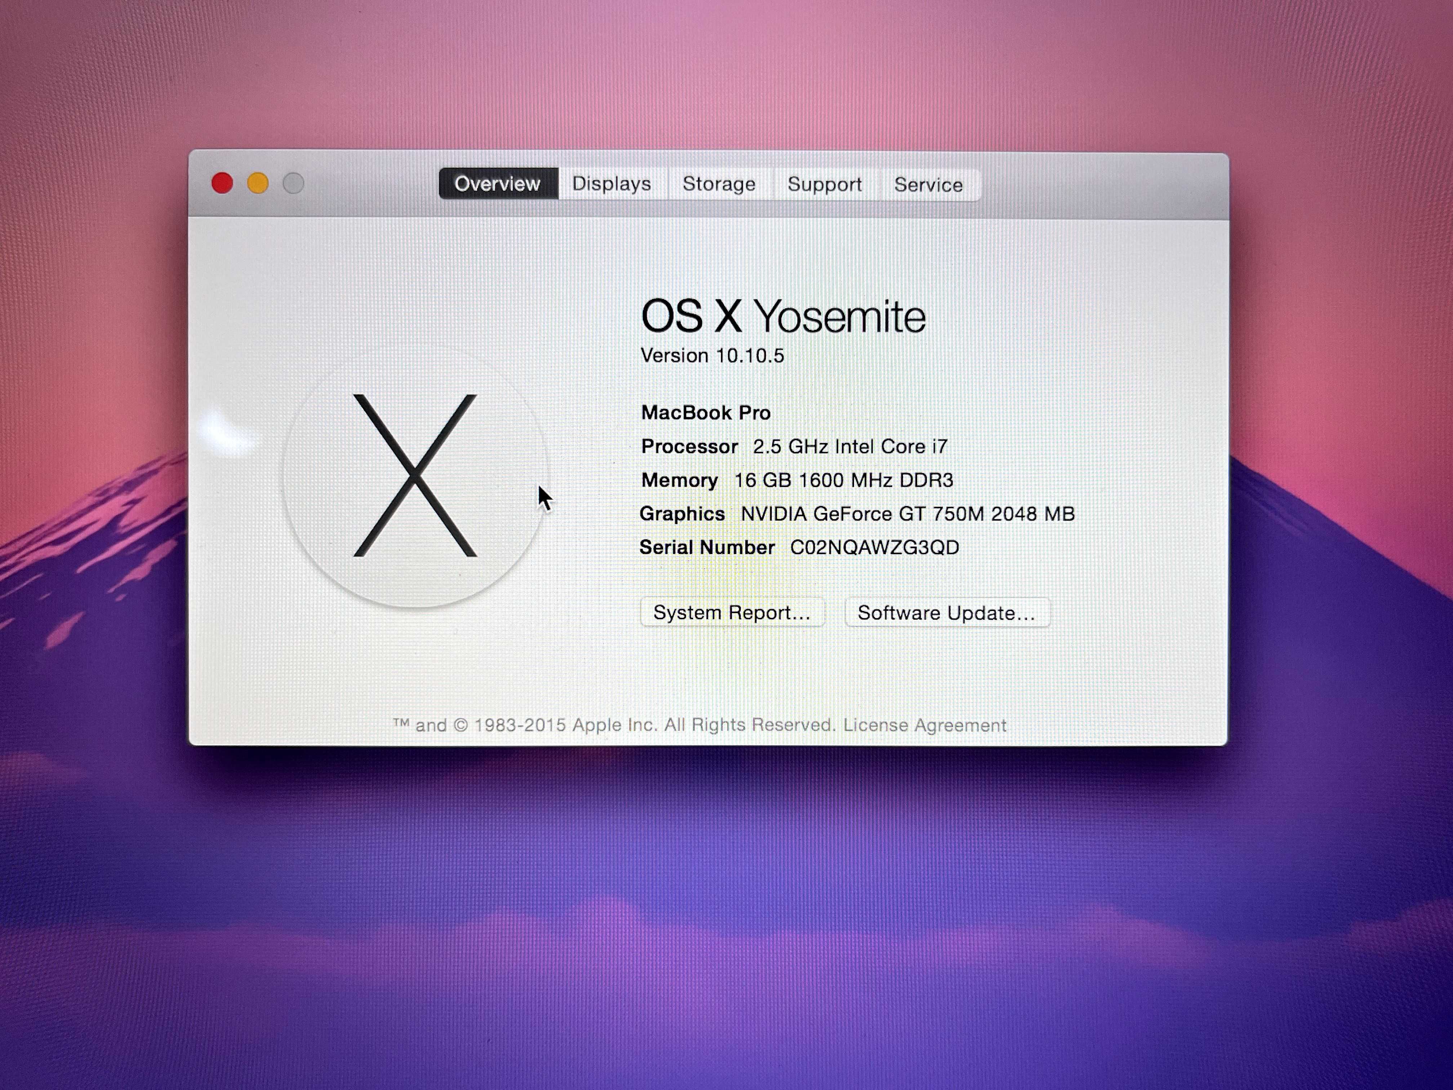This screenshot has width=1453, height=1090.
Task: Open the Service tab
Action: [x=928, y=185]
